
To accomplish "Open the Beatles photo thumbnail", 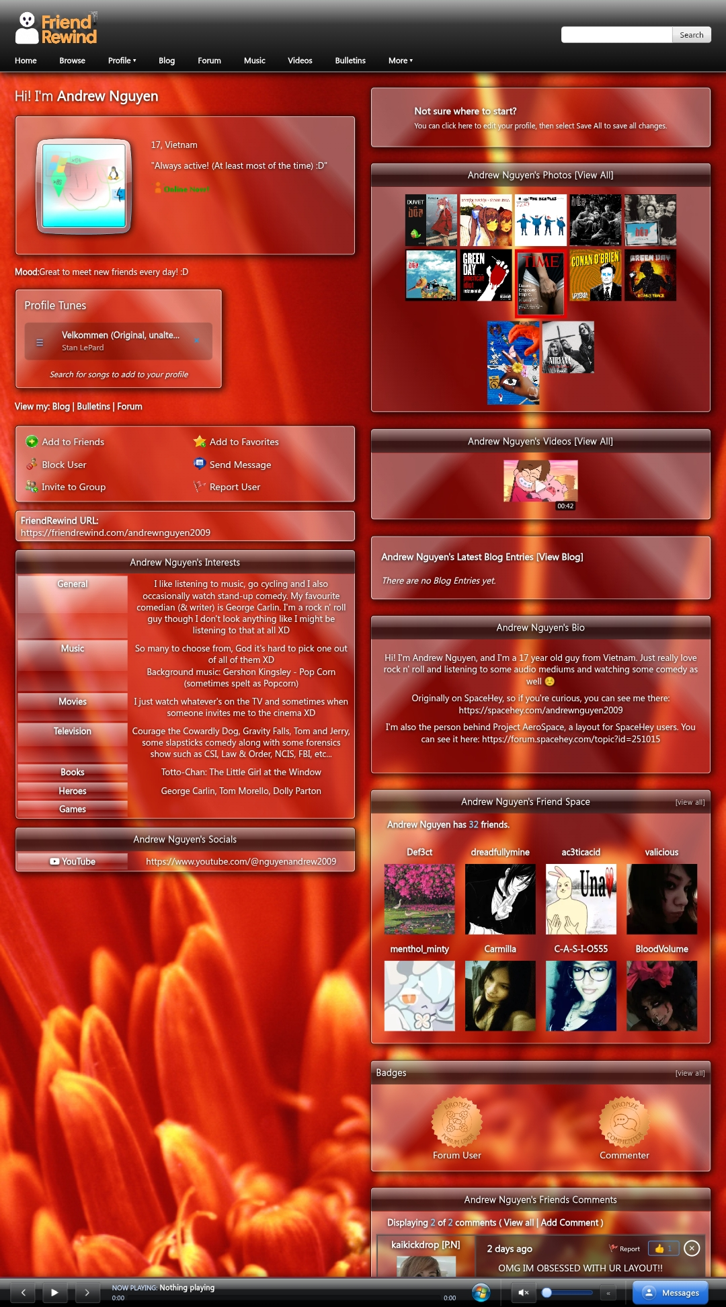I will coord(540,220).
